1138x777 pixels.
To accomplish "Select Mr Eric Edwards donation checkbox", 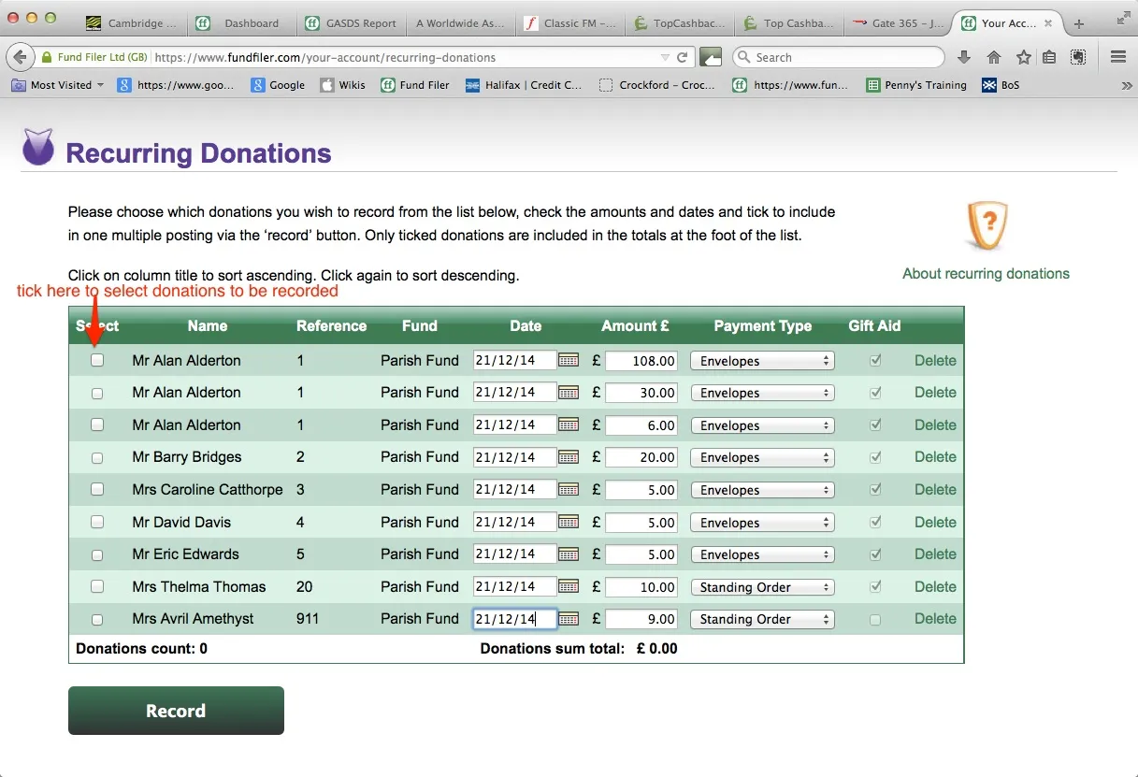I will 97,555.
